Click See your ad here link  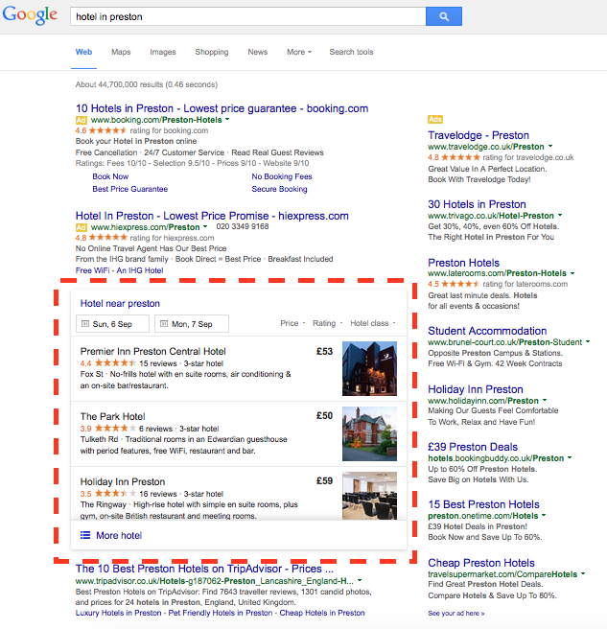click(456, 613)
